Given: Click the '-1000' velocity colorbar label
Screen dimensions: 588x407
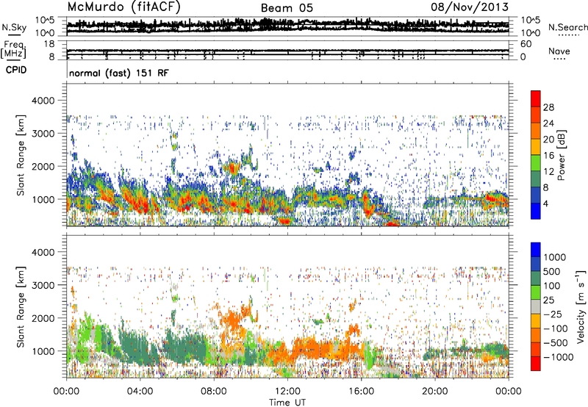Looking at the screenshot, I should (x=558, y=357).
